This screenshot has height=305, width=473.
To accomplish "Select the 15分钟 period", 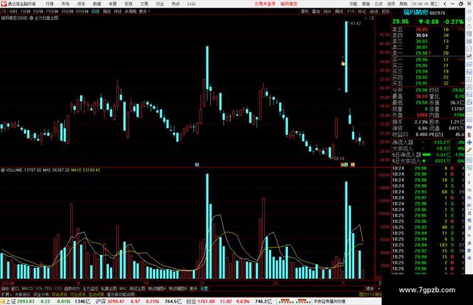I will point(52,11).
